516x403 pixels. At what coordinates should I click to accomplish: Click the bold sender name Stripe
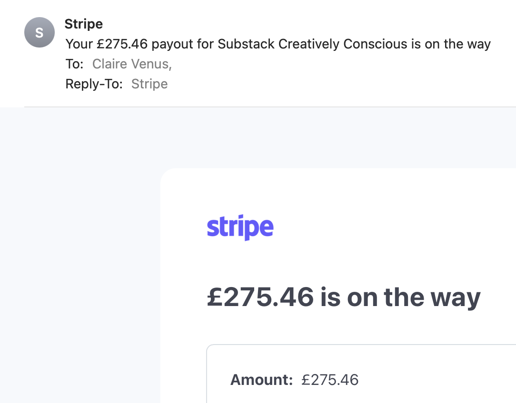click(84, 24)
